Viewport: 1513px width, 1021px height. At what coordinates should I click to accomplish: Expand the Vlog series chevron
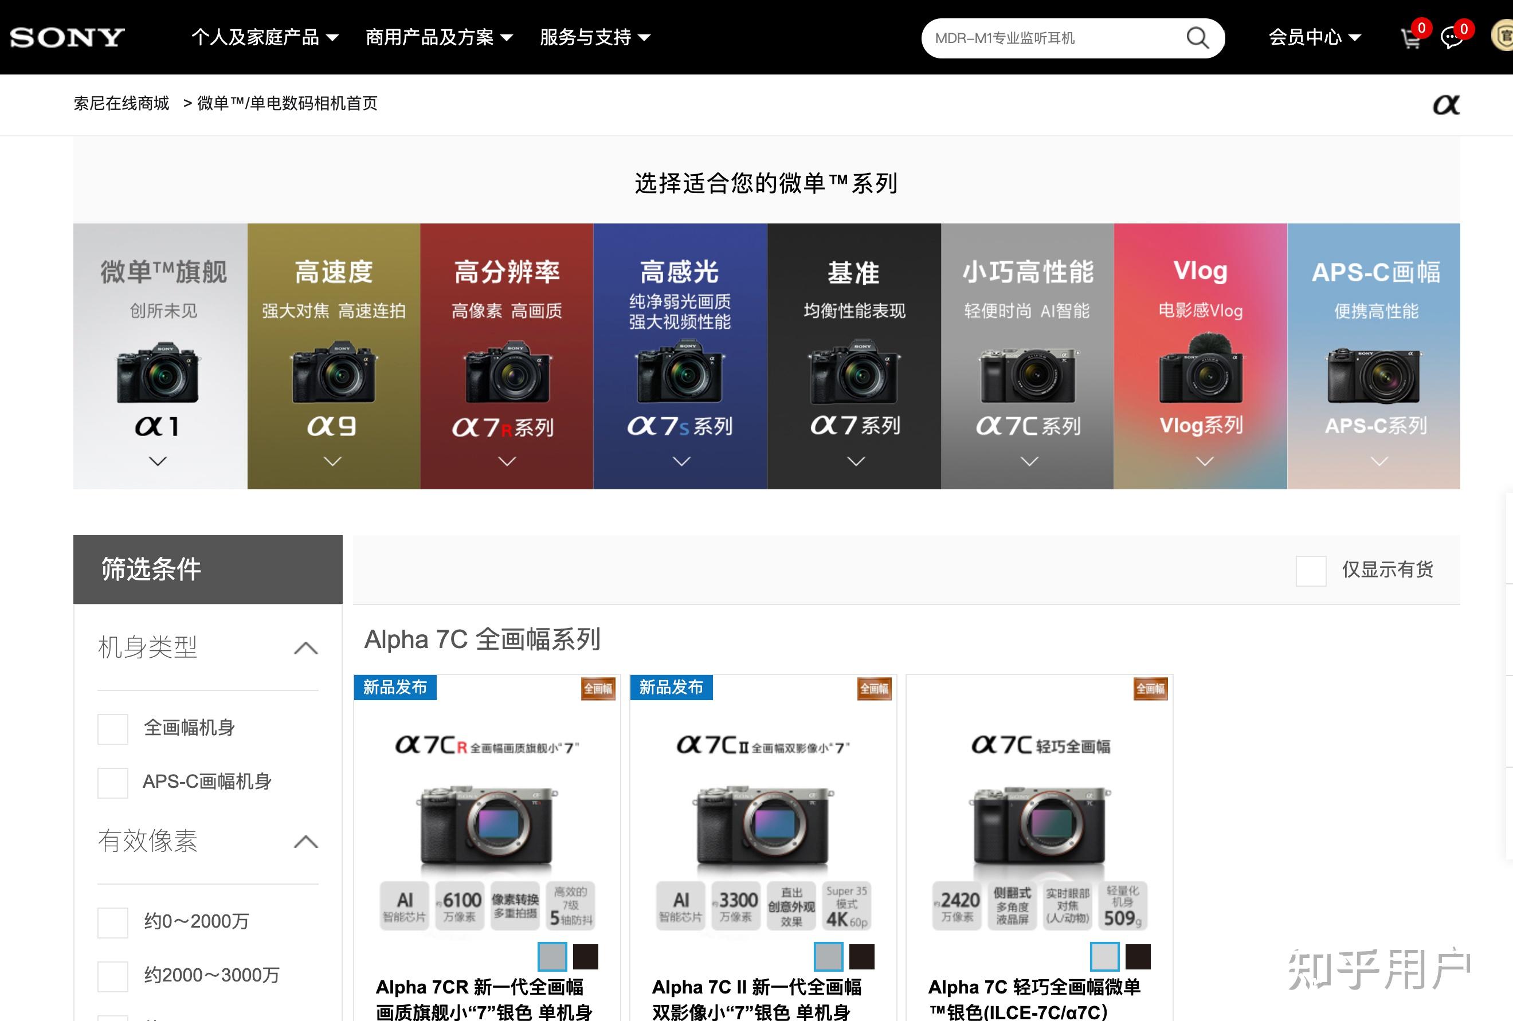[1205, 461]
